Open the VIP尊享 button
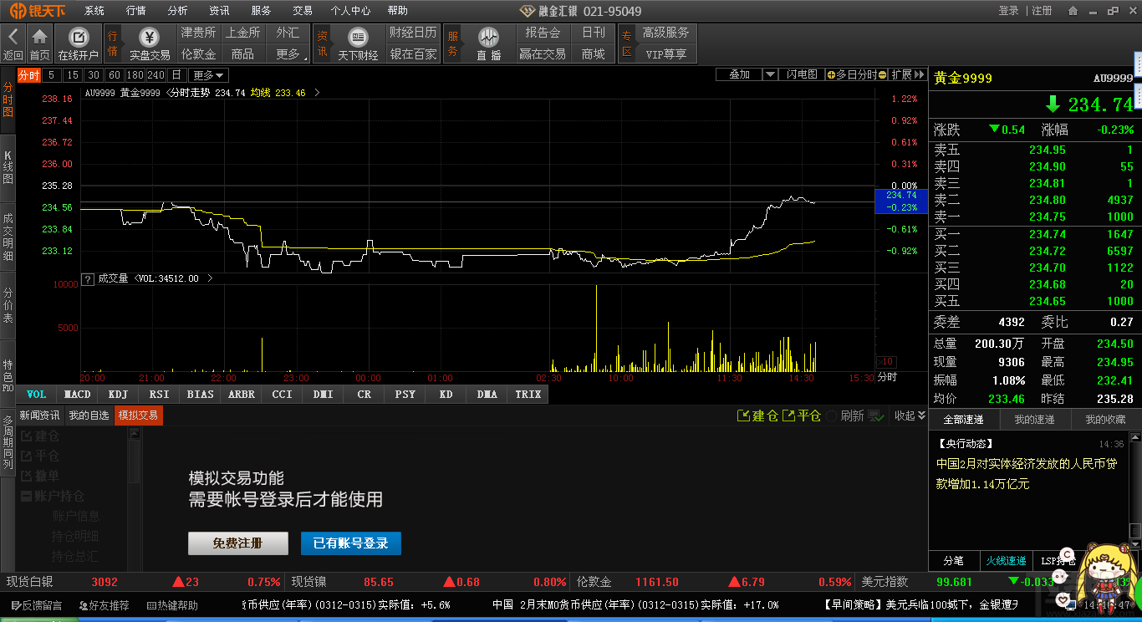 [666, 54]
